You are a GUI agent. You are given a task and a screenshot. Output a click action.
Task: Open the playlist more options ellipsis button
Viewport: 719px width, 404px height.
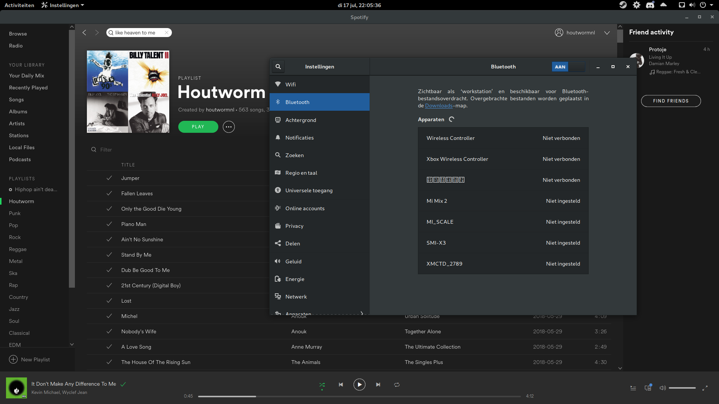(x=229, y=127)
